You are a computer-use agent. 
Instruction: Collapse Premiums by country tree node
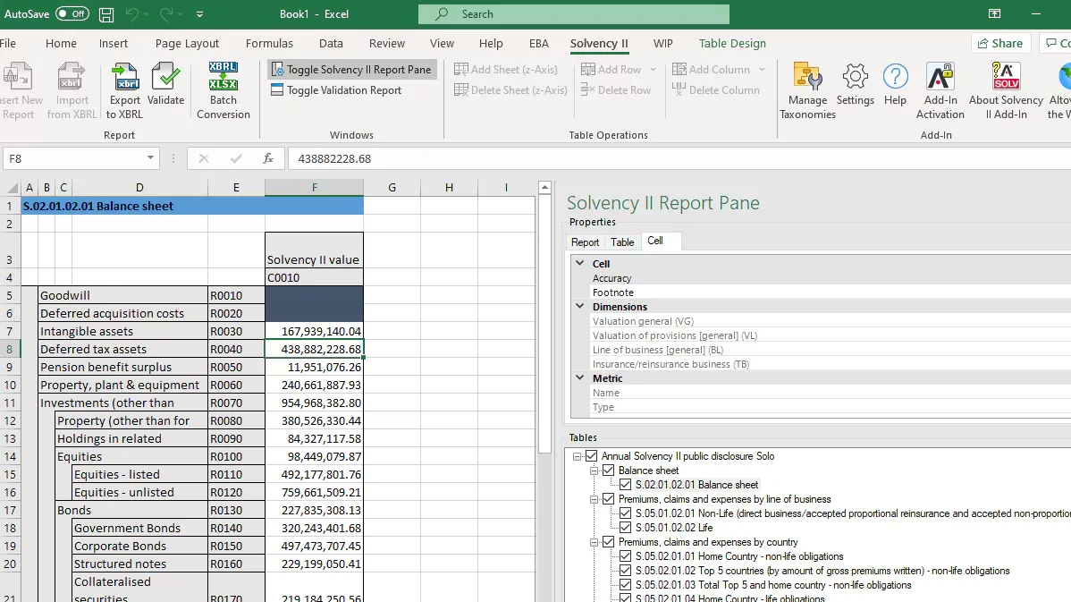tap(595, 543)
